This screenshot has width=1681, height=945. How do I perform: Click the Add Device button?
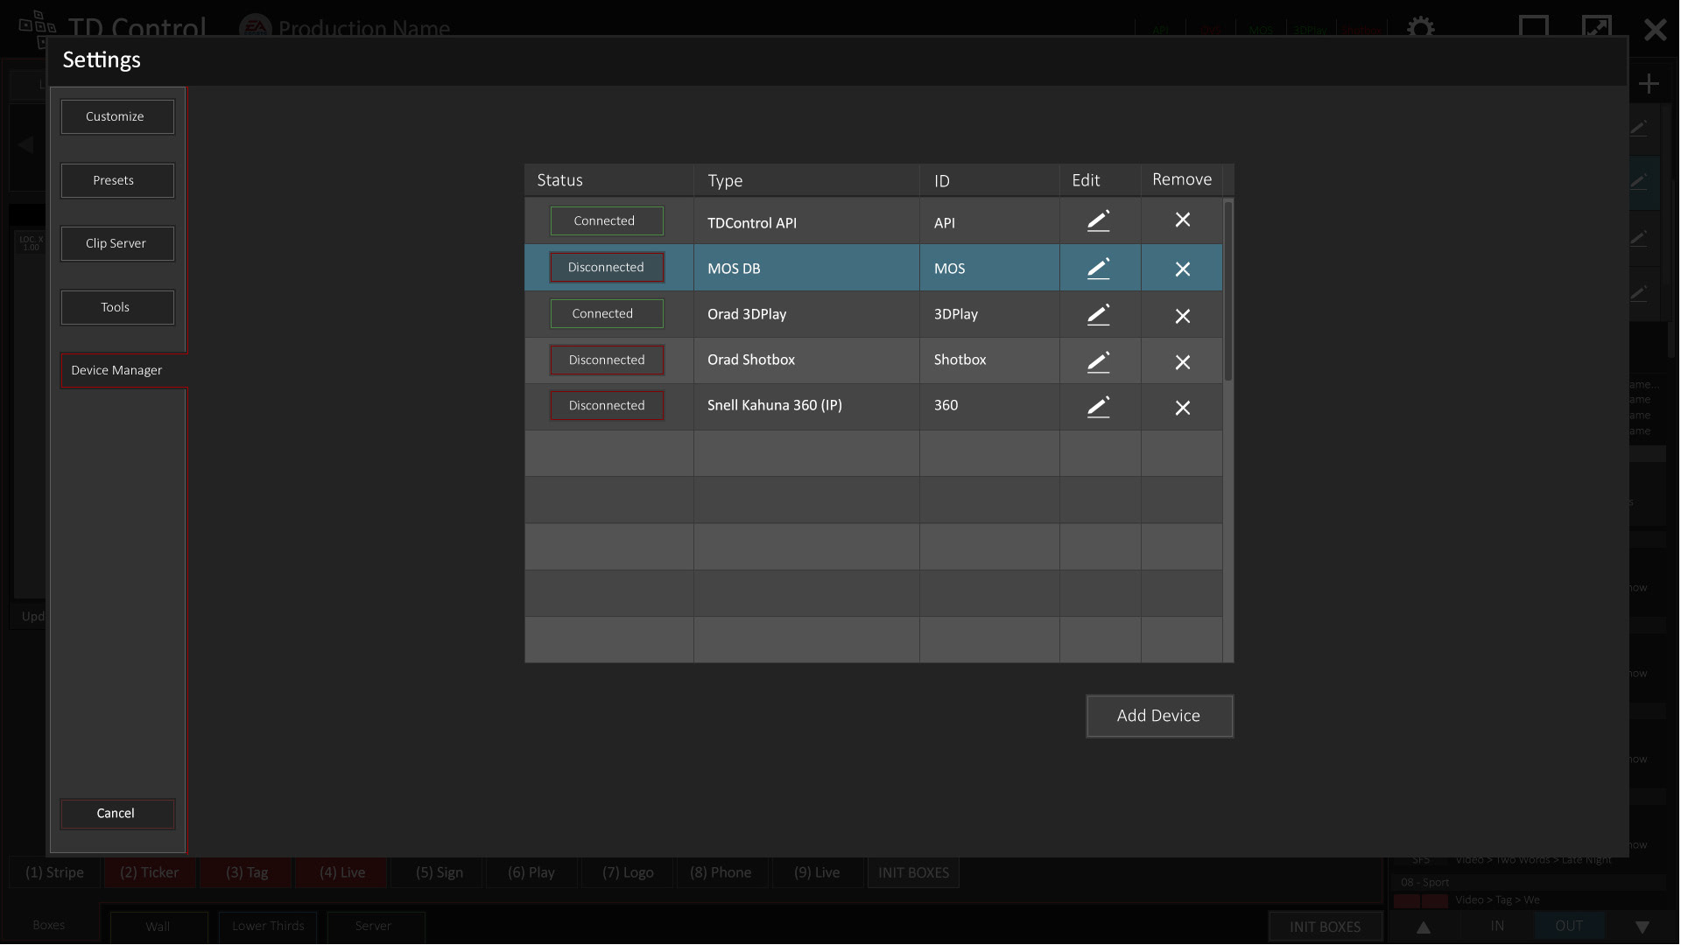coord(1158,717)
